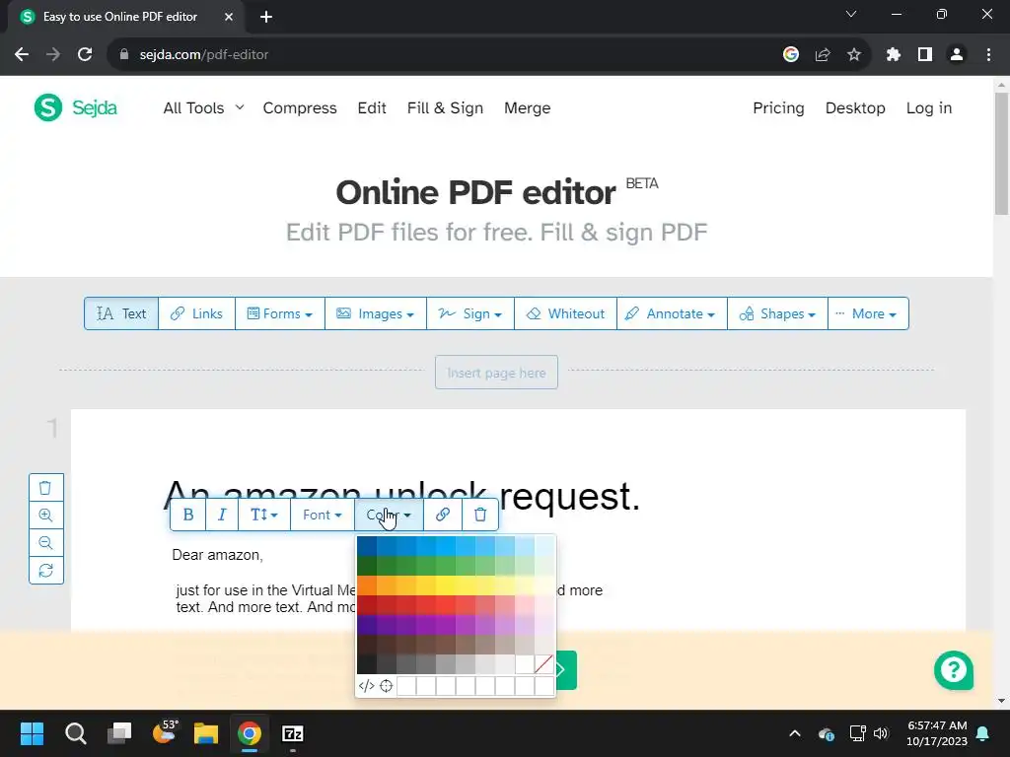Open the Annotate dropdown
The width and height of the screenshot is (1010, 757).
[672, 313]
